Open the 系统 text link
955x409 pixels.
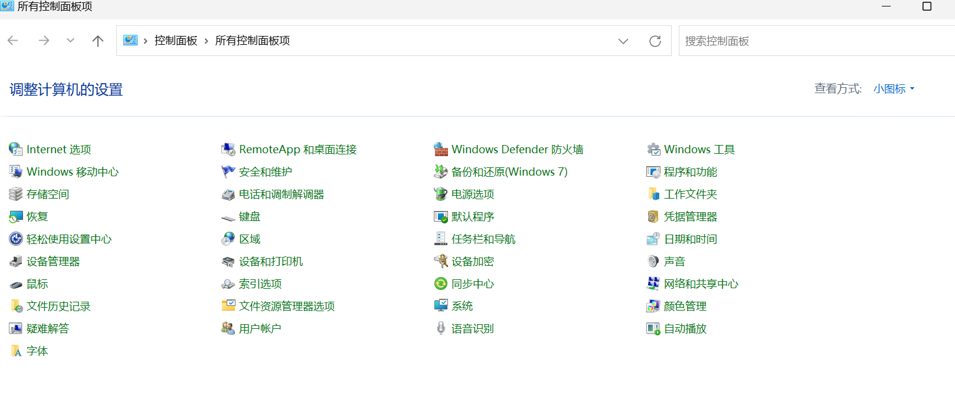click(462, 306)
